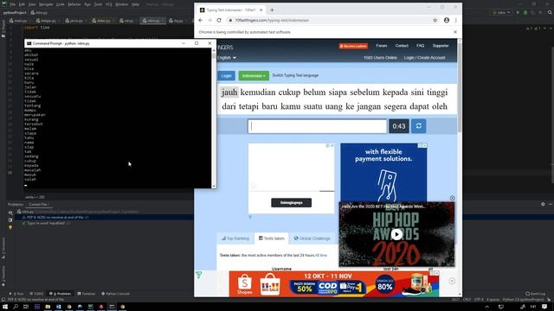Start debugging with PyCharm's green bug icon
This screenshot has height=311, width=554.
click(525, 12)
